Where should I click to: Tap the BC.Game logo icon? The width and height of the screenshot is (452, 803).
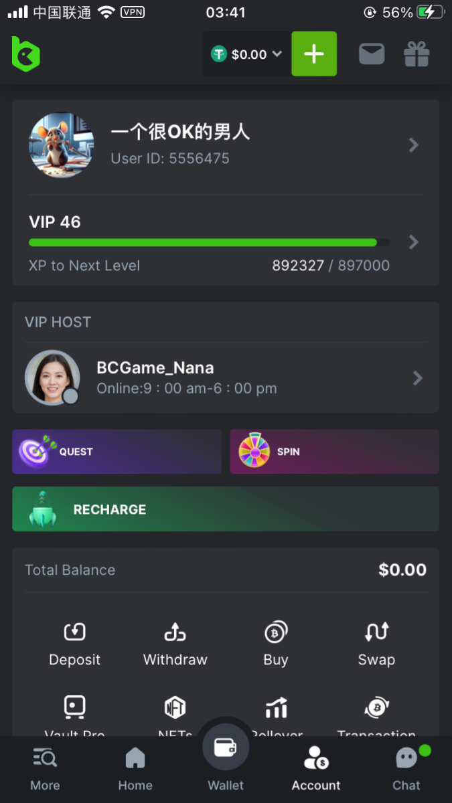[x=26, y=54]
